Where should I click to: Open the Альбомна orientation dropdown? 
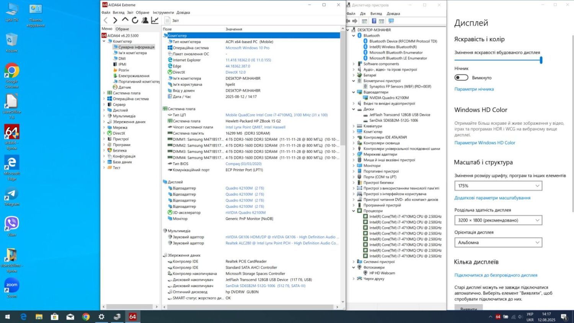pyautogui.click(x=498, y=242)
